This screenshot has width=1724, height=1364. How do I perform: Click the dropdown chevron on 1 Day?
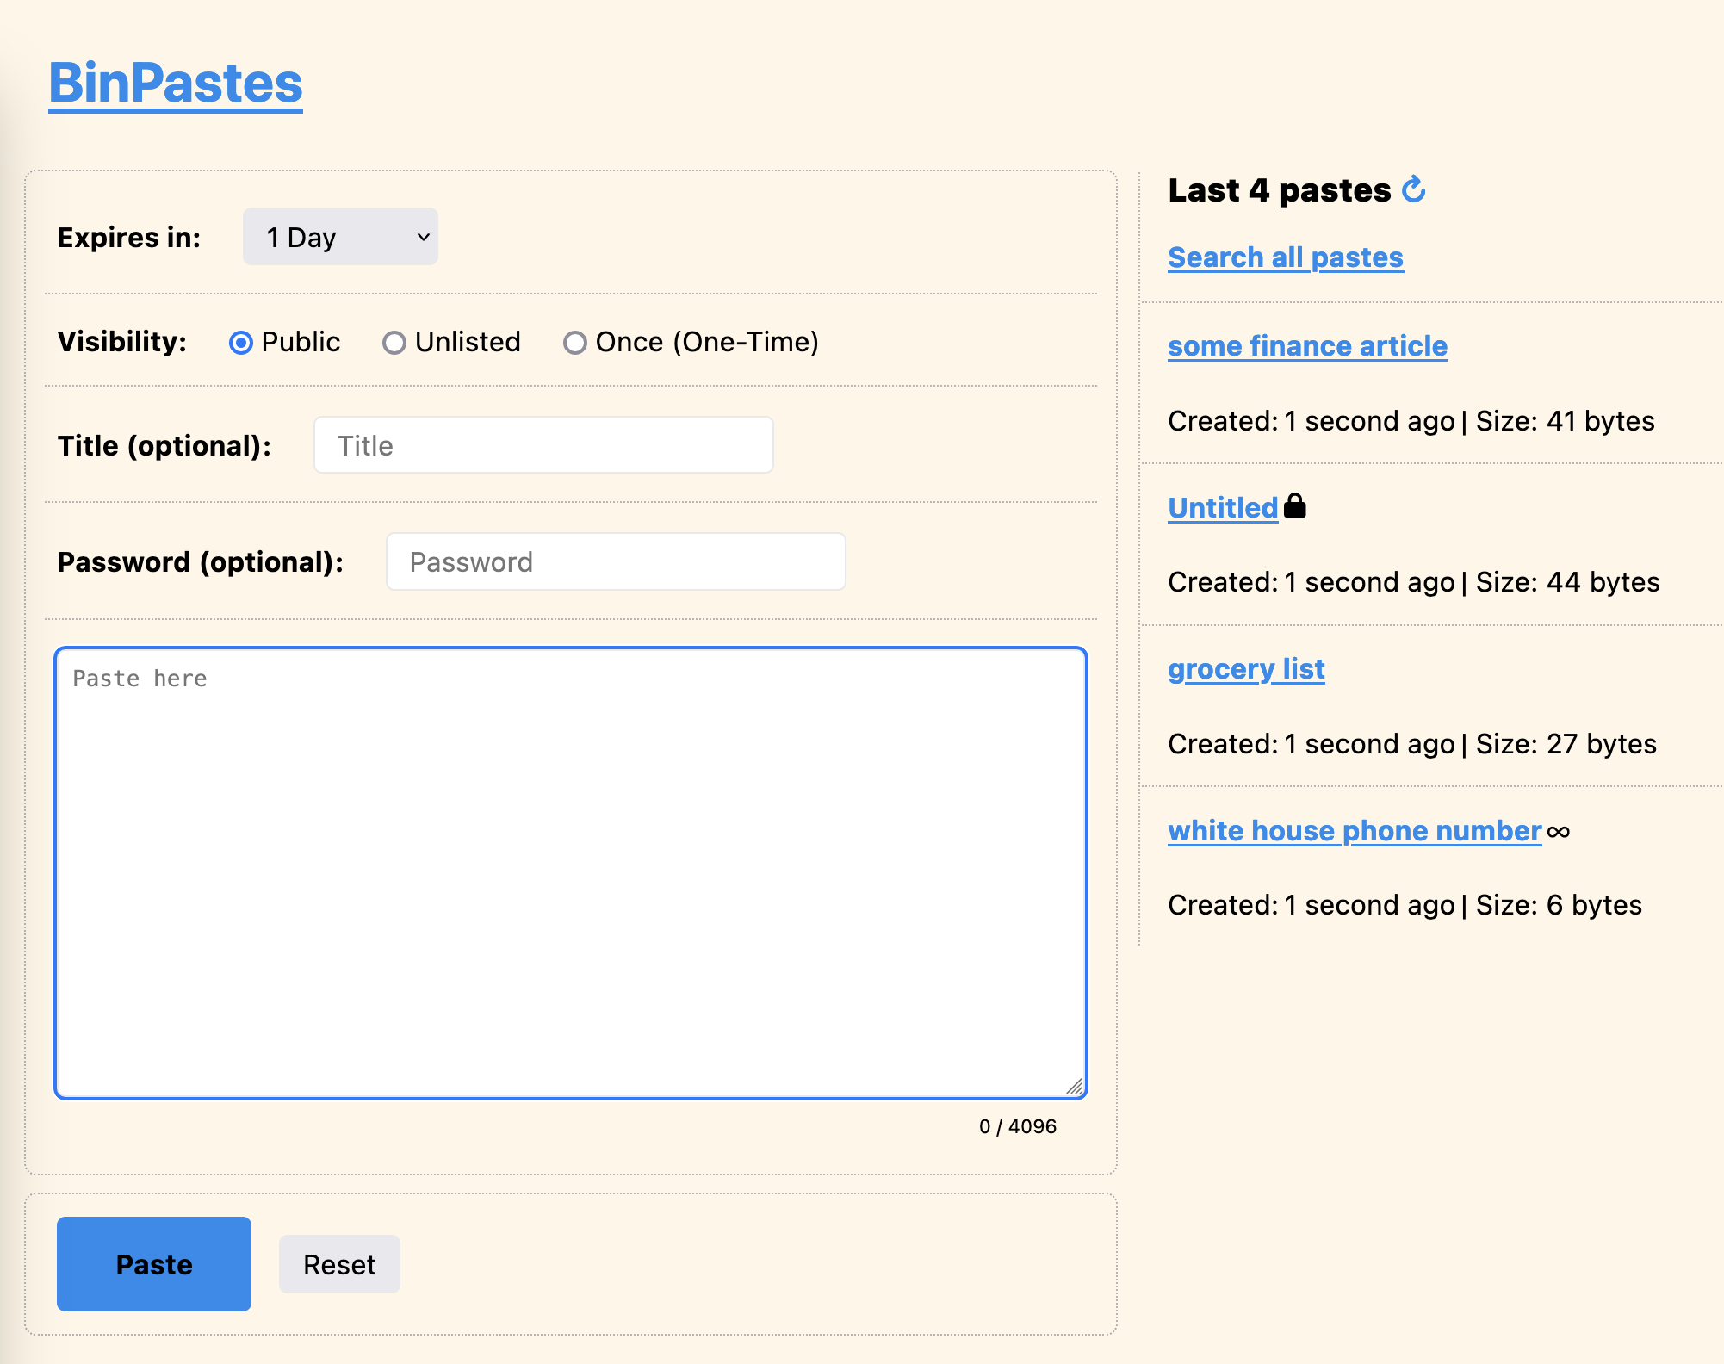pos(423,237)
